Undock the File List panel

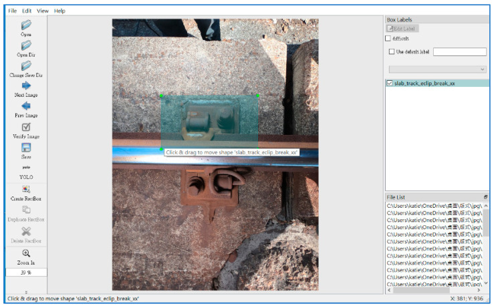click(x=485, y=197)
